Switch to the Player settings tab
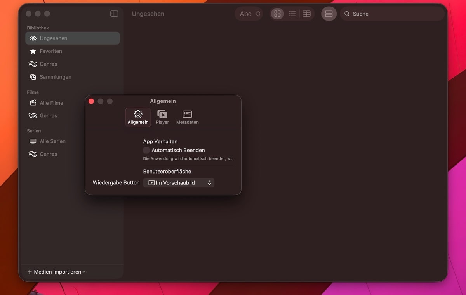Viewport: 466px width, 295px height. tap(162, 117)
